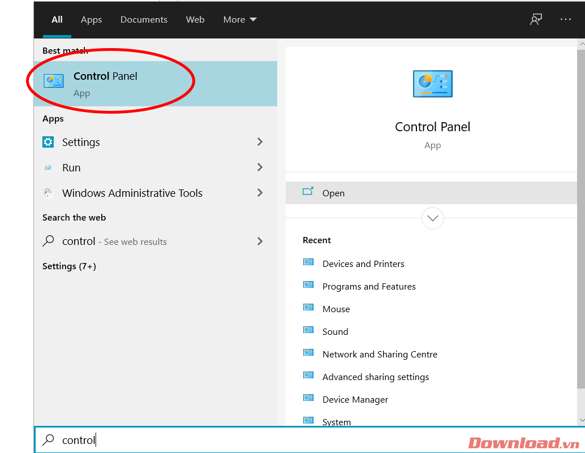
Task: Click the Programs and Features icon
Action: 308,285
